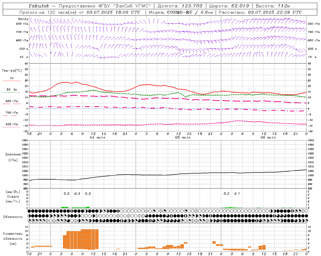
Task: Select the 'Модель COSMO-RU / 6.6км' text
Action: click(x=181, y=12)
